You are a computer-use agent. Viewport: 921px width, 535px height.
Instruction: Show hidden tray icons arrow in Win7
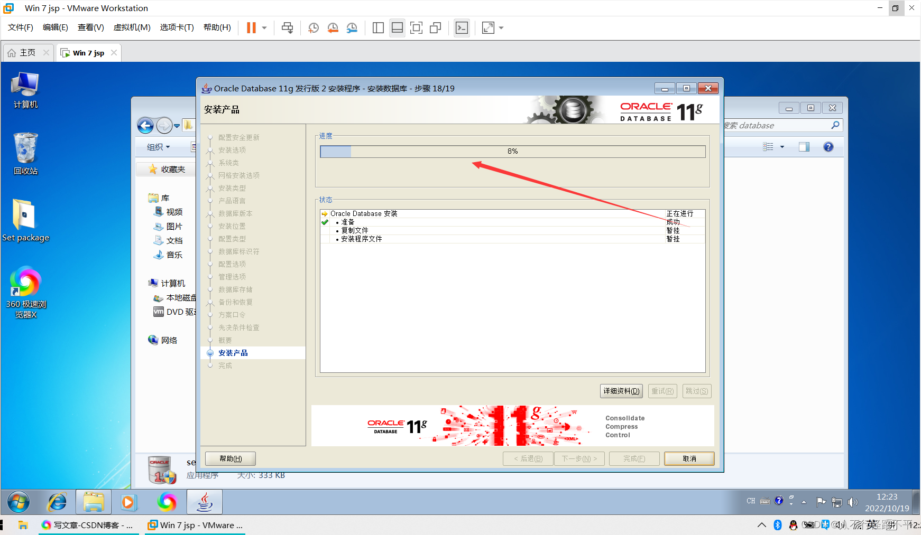click(x=804, y=502)
